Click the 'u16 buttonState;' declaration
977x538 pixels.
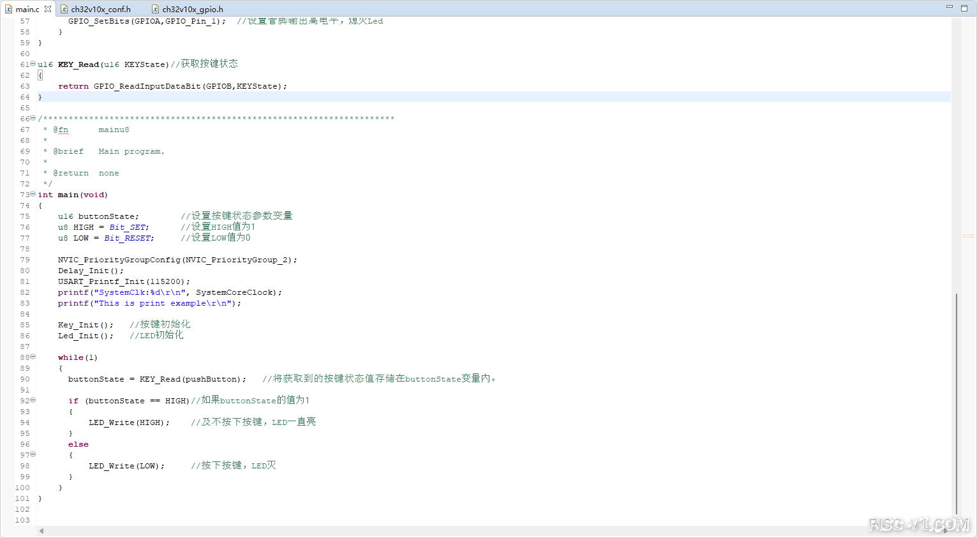98,216
